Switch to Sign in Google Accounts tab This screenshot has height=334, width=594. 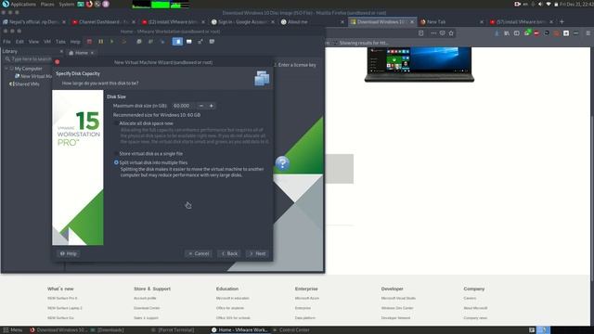pyautogui.click(x=242, y=22)
